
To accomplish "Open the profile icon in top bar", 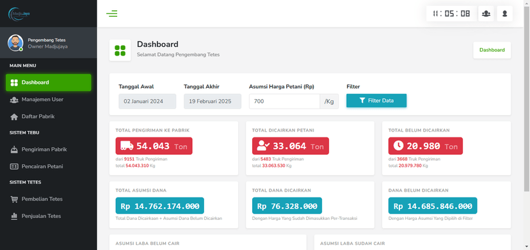I will [504, 13].
